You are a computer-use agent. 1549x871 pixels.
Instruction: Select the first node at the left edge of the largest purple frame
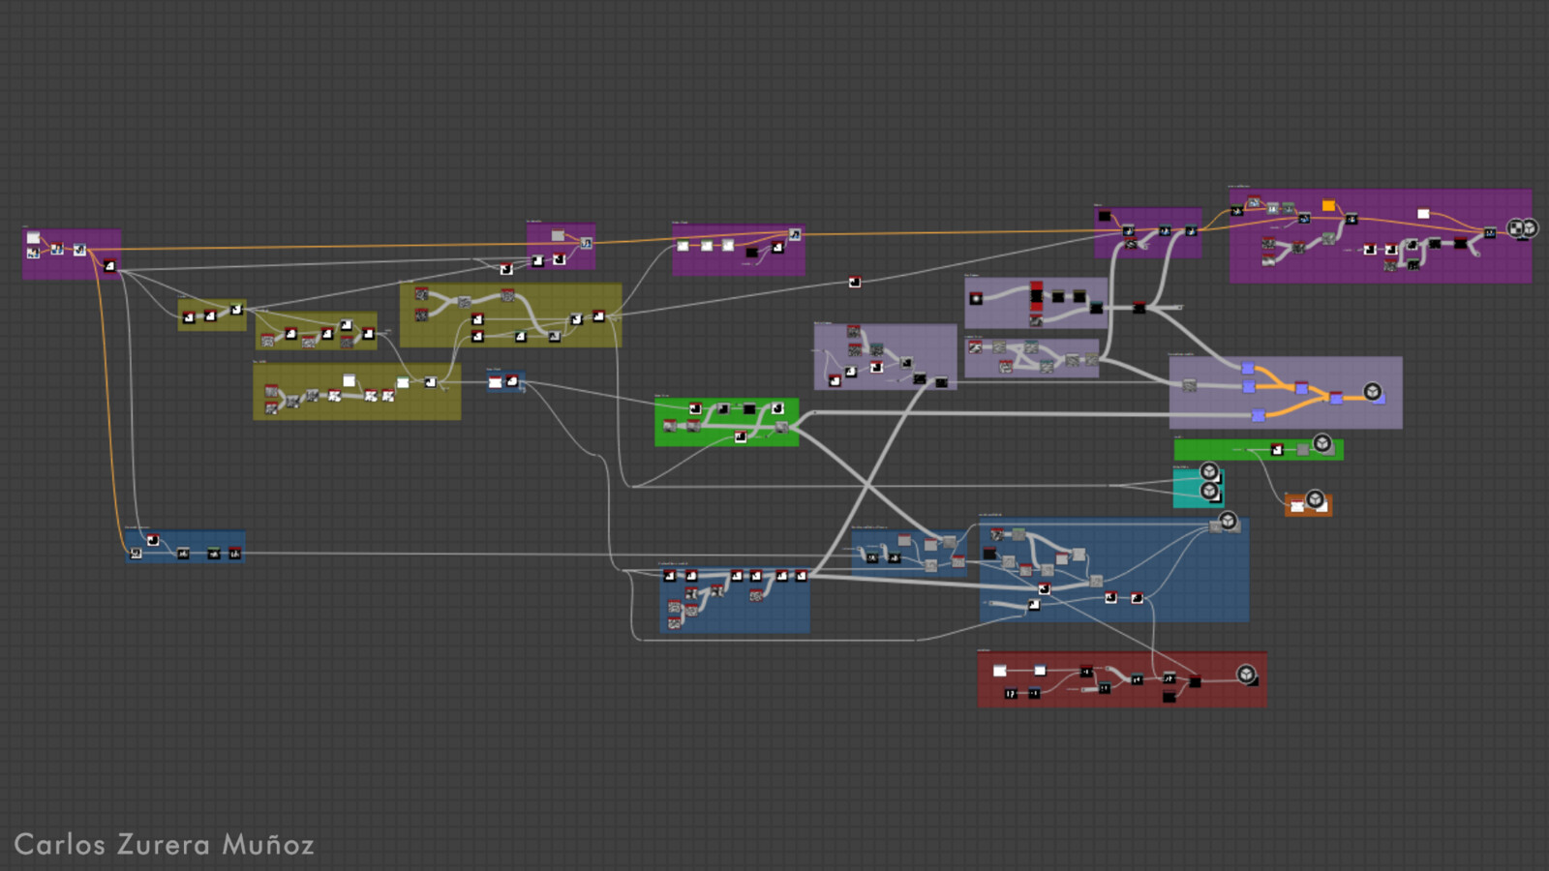[1236, 211]
